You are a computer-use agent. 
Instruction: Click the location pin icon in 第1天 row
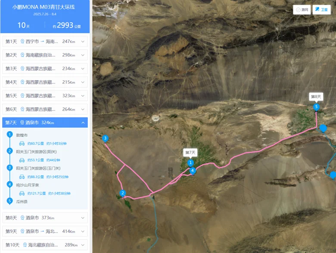click(22, 41)
